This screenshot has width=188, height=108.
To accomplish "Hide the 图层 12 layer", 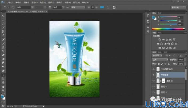I will point(154,92).
